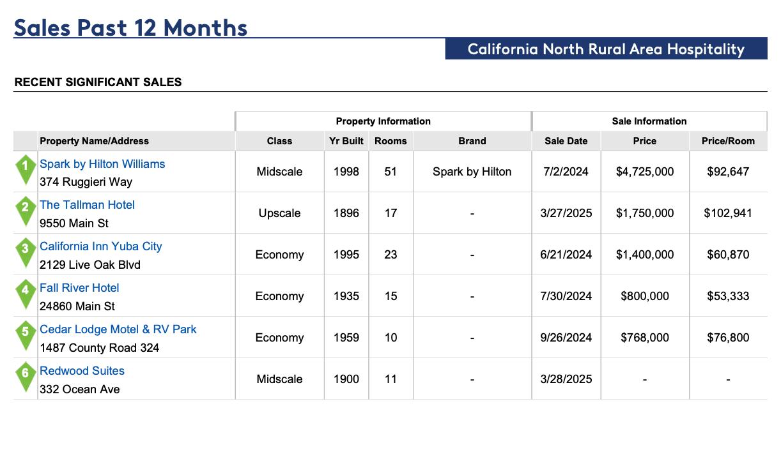Viewport: 781px width, 452px height.
Task: Click the Sales Past 12 Months title
Action: (130, 27)
